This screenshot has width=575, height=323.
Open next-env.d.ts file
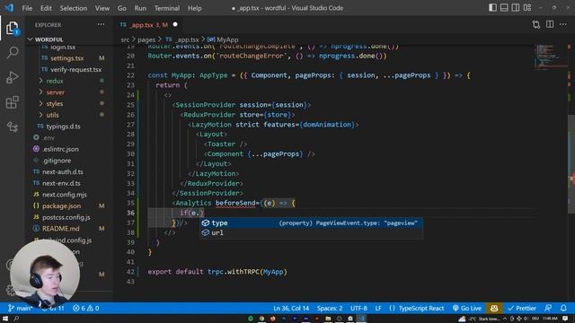61,183
